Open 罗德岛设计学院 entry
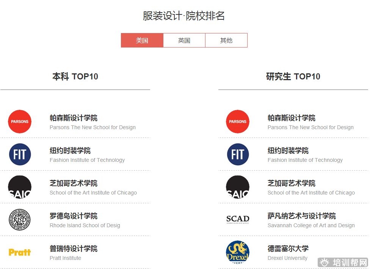Image resolution: width=370 pixels, height=269 pixels. pos(74,216)
